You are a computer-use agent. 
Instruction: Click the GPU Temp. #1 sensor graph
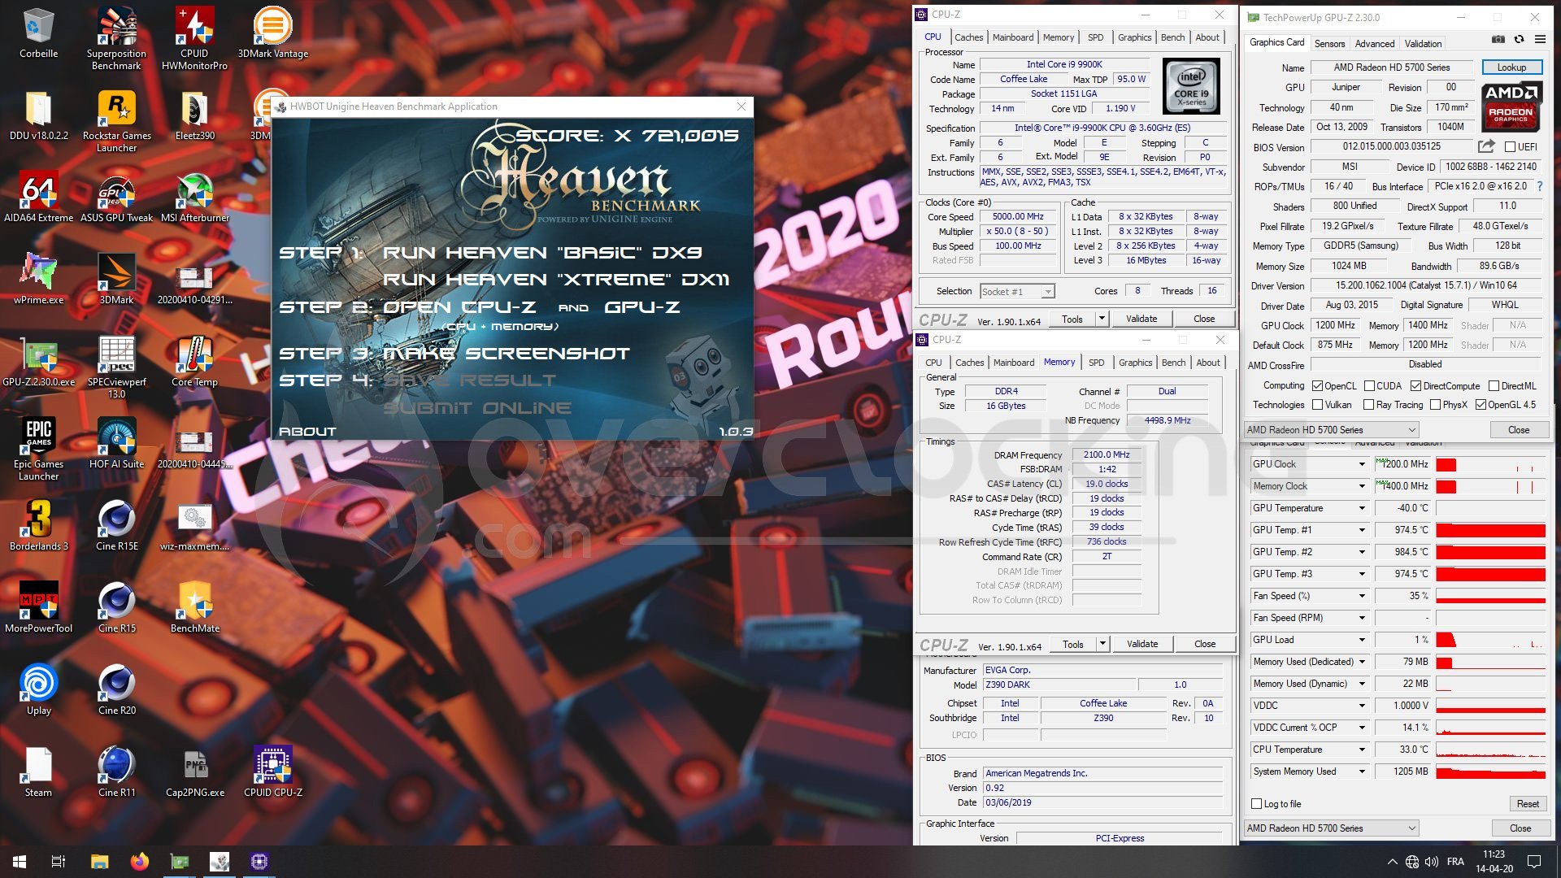click(x=1490, y=530)
